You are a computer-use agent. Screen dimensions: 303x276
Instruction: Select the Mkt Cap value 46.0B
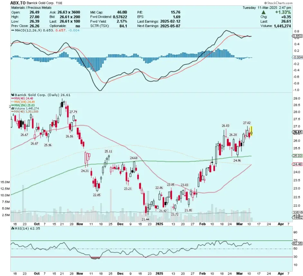122,12
